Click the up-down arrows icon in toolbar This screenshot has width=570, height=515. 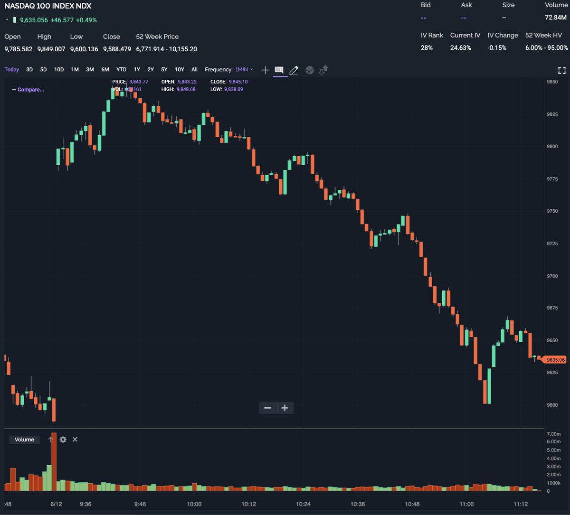(x=323, y=70)
